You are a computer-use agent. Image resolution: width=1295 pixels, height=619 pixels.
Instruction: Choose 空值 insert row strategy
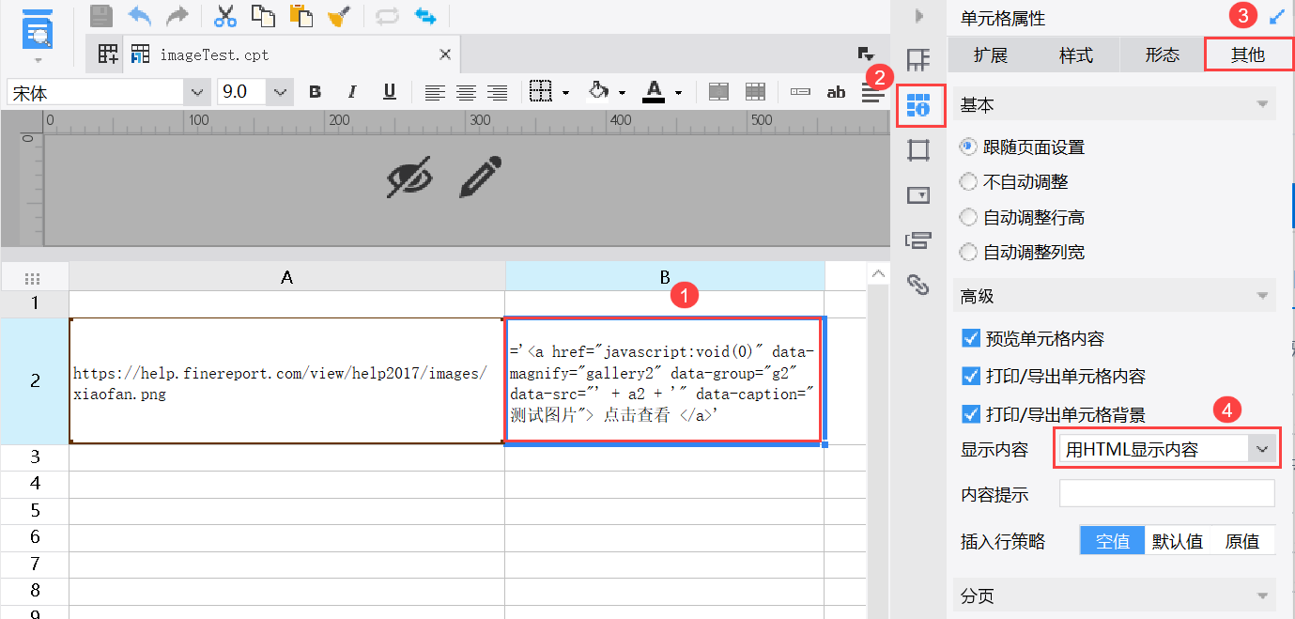tap(1113, 541)
